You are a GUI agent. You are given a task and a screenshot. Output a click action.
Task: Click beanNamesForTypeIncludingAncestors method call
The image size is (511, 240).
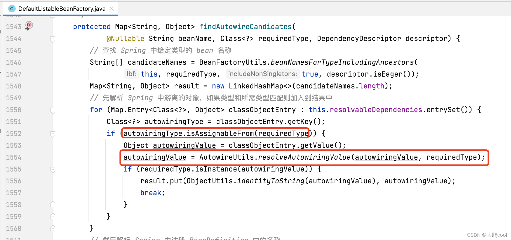(342, 62)
